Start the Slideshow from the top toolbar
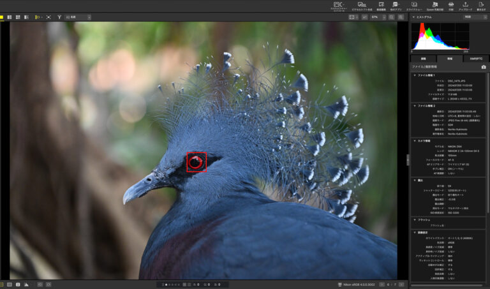Image resolution: width=490 pixels, height=289 pixels. pos(414,6)
